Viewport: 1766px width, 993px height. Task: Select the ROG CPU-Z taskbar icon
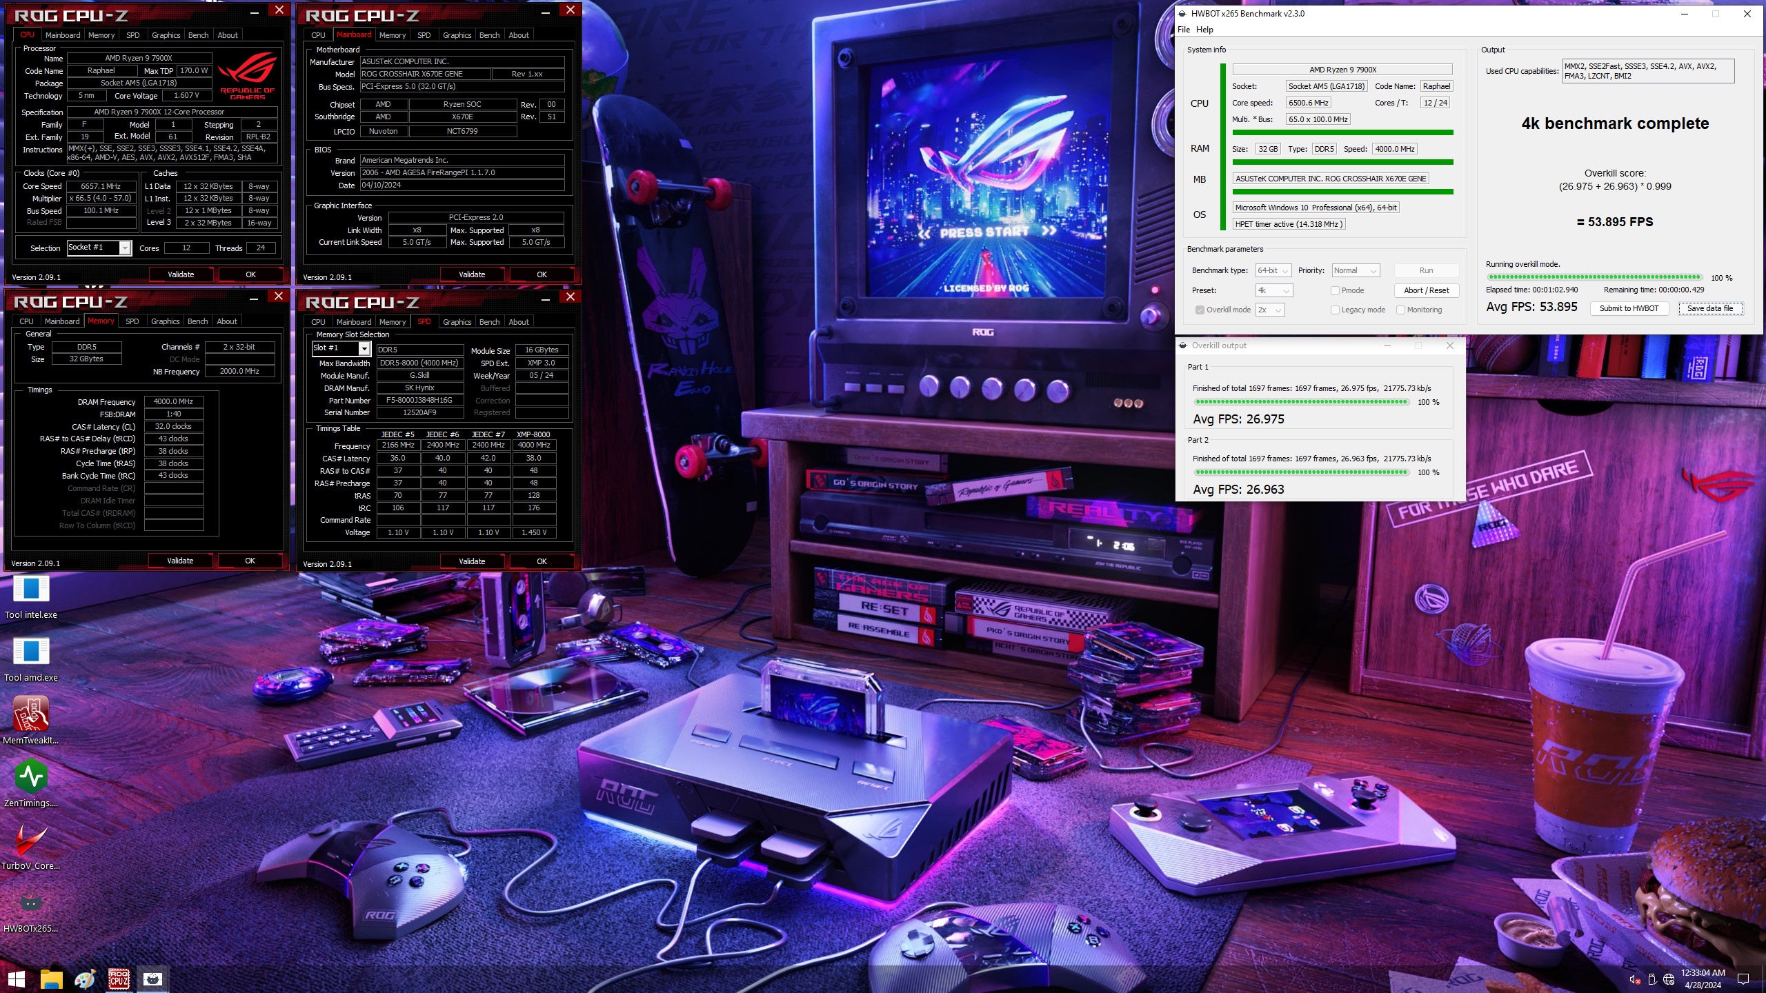119,979
